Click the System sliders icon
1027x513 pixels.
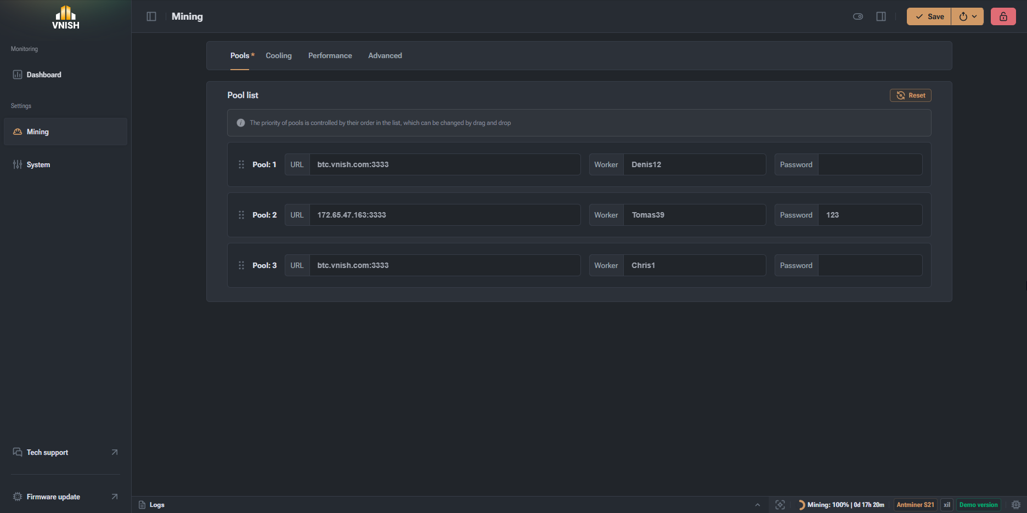pos(18,164)
